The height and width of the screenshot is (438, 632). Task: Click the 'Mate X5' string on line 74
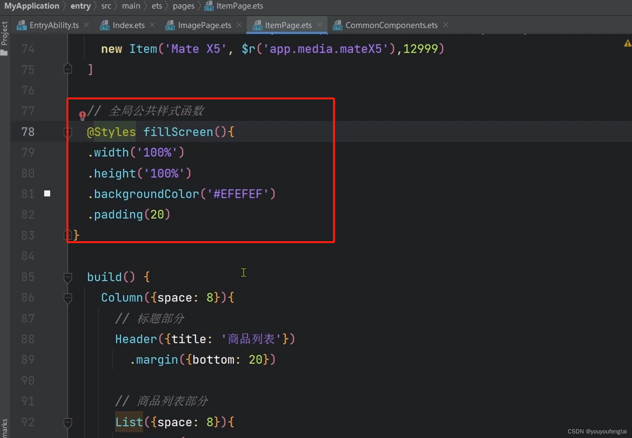tap(196, 49)
